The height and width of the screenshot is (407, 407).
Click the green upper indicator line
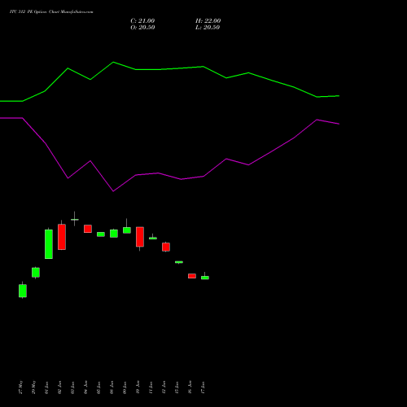pos(169,69)
